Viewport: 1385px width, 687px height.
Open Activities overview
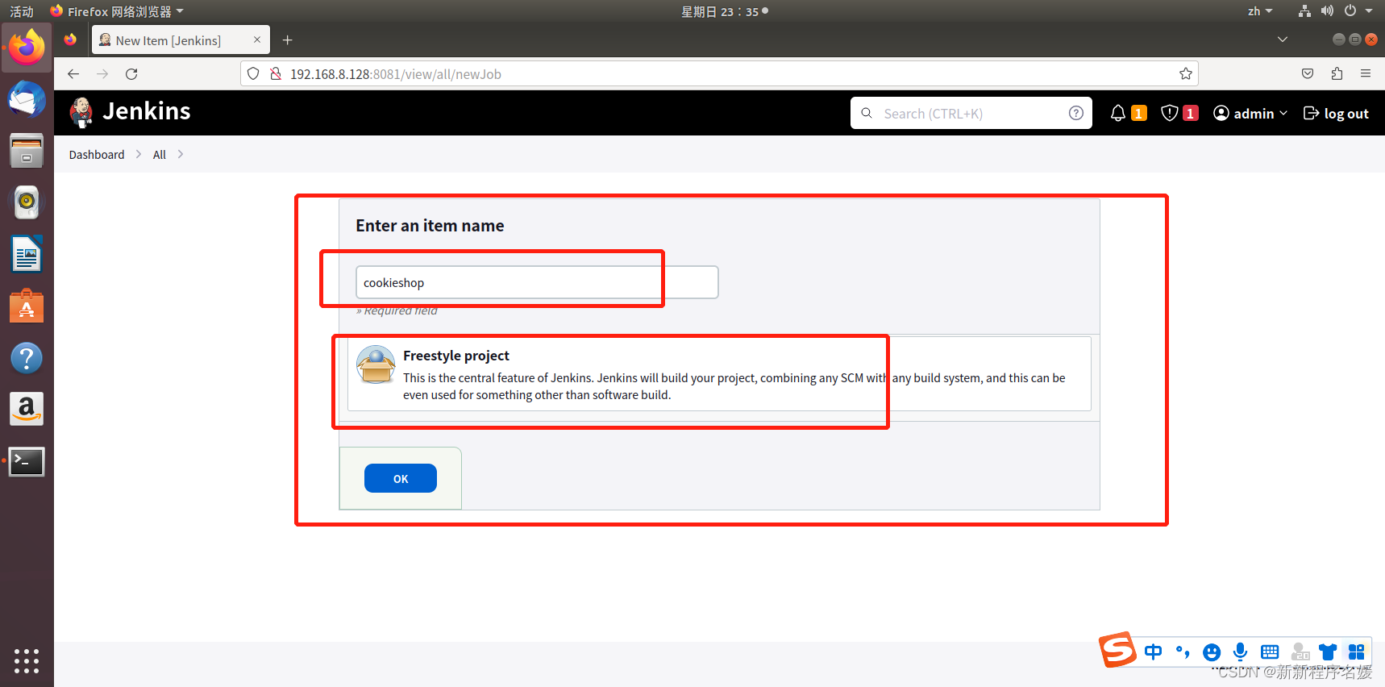pyautogui.click(x=22, y=11)
